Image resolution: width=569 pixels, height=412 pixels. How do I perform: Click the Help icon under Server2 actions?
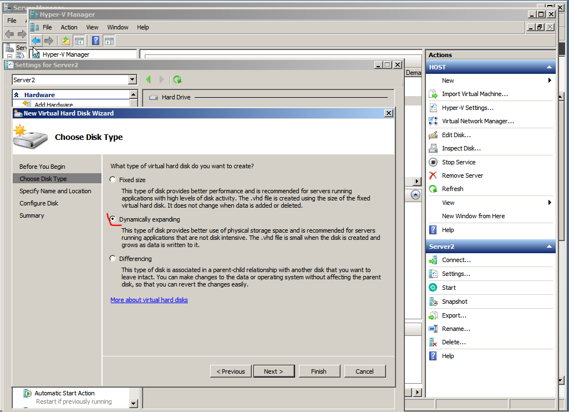click(x=433, y=356)
